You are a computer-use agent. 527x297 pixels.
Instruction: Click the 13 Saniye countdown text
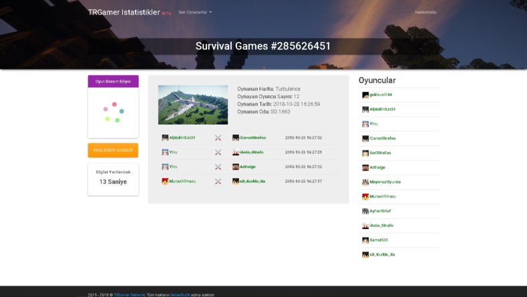click(114, 182)
